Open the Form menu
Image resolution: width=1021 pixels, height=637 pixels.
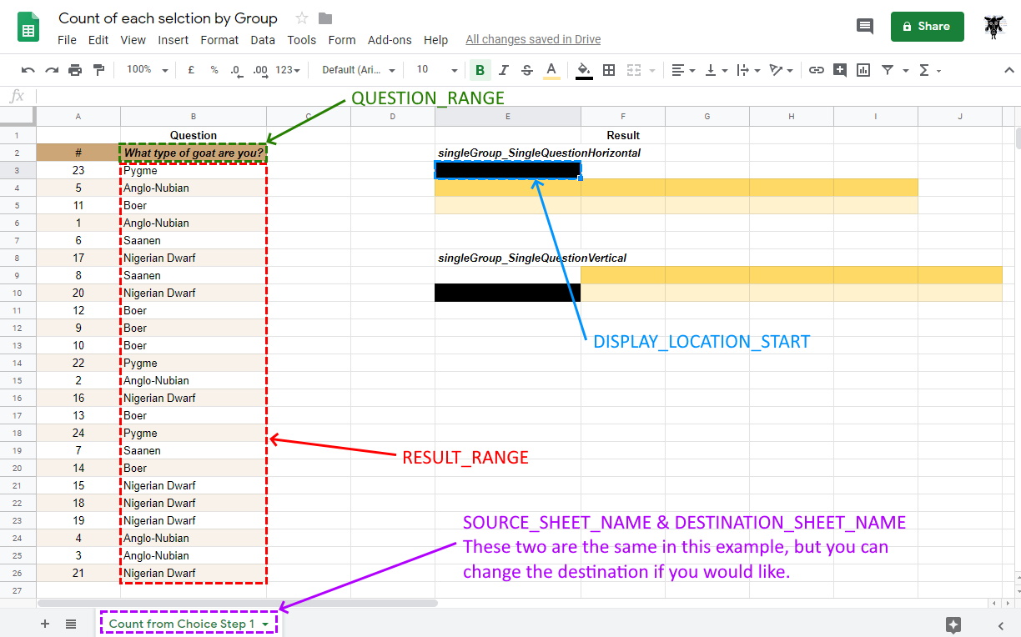342,40
